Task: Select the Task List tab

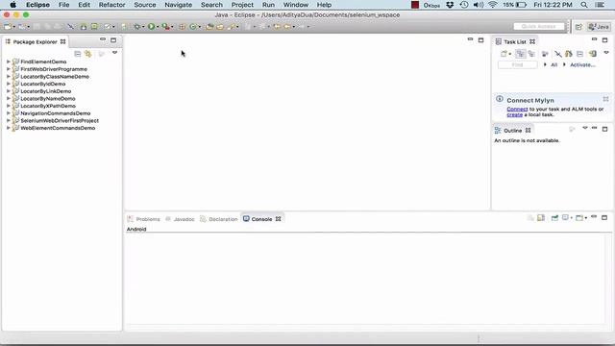Action: (x=515, y=41)
